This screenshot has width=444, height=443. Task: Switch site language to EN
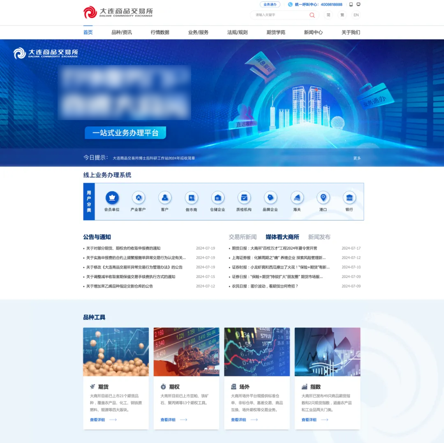click(356, 15)
